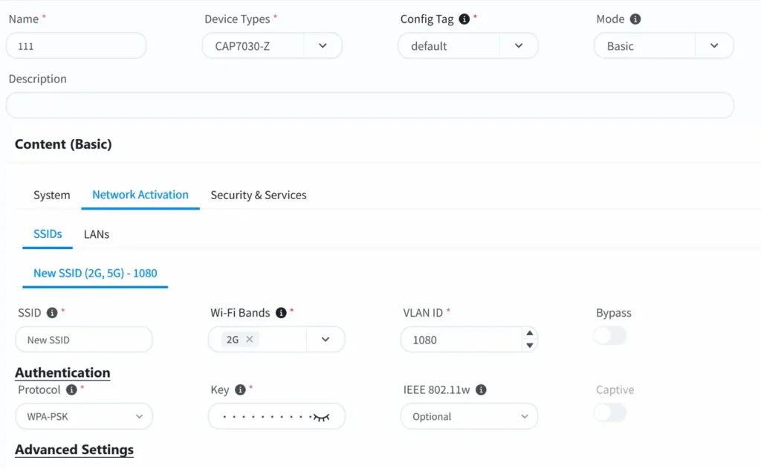View the IEEE 802.11w info icon

point(480,389)
